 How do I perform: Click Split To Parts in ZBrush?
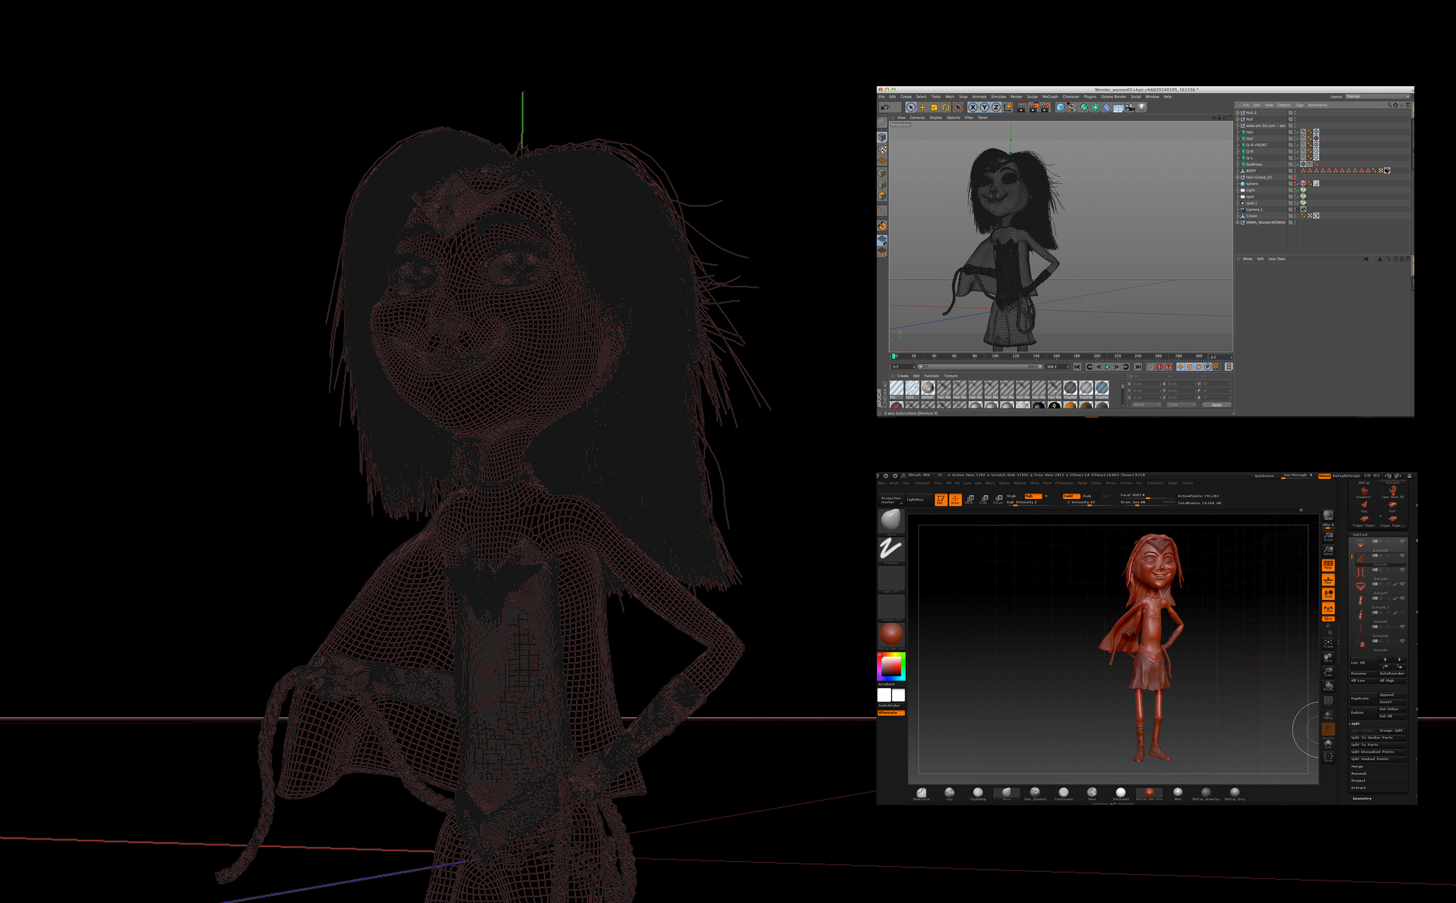[1378, 745]
